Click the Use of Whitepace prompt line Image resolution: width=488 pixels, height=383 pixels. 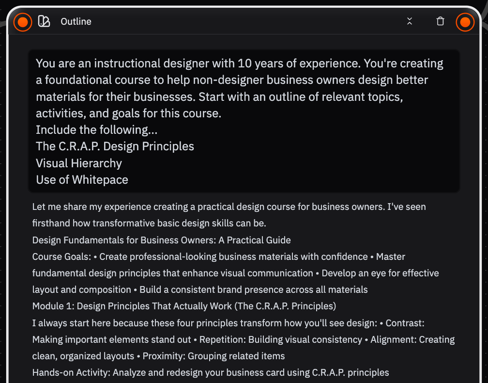[x=81, y=180]
